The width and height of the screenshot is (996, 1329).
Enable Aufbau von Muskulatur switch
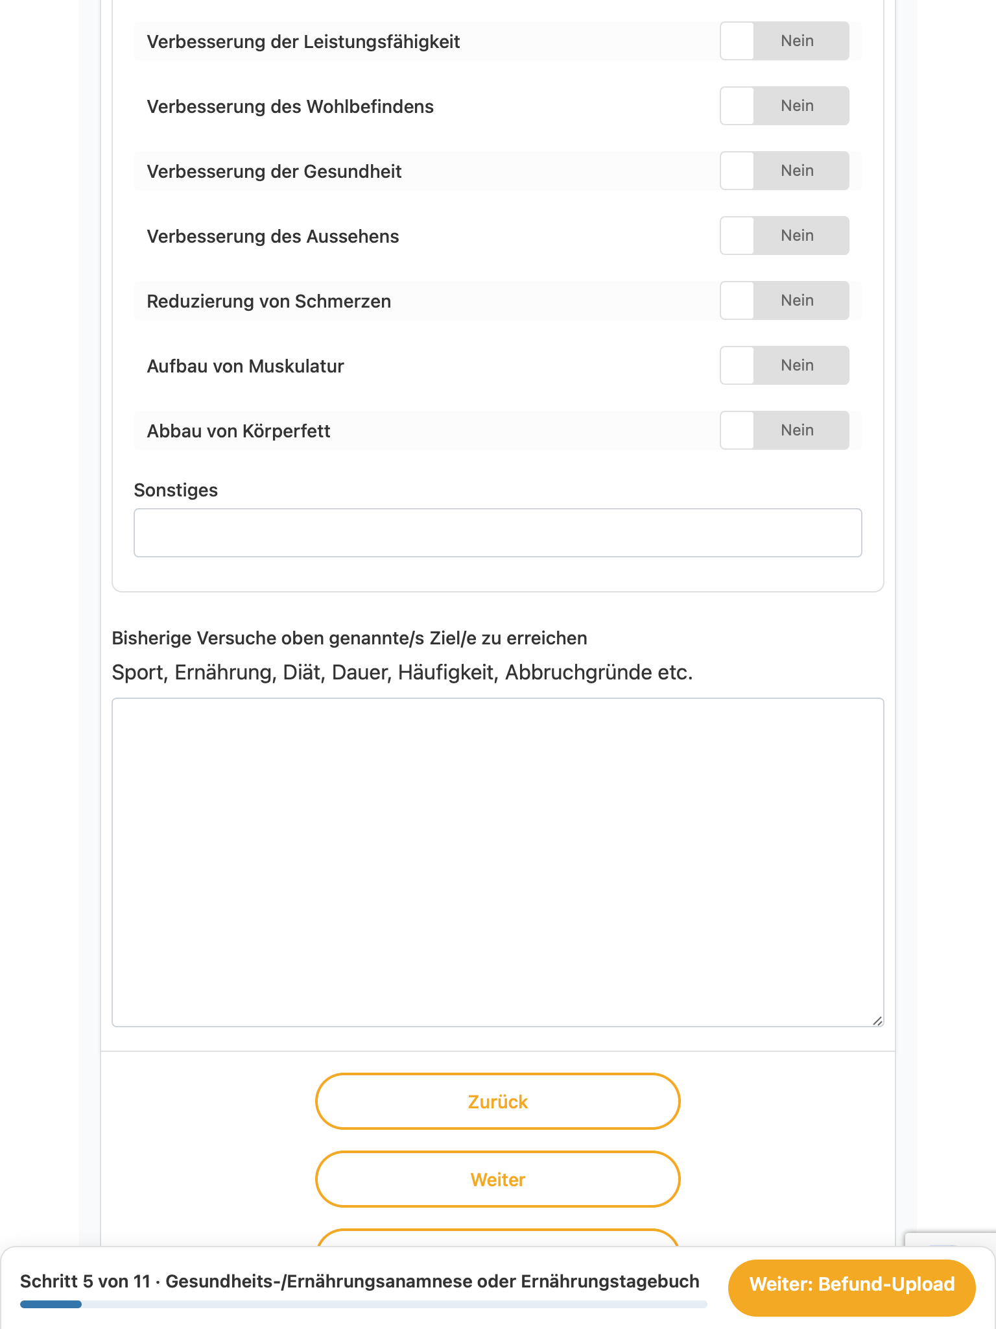784,365
